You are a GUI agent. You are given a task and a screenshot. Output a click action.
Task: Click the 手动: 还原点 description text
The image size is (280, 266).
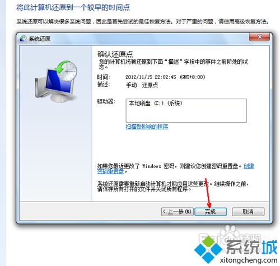(142, 85)
